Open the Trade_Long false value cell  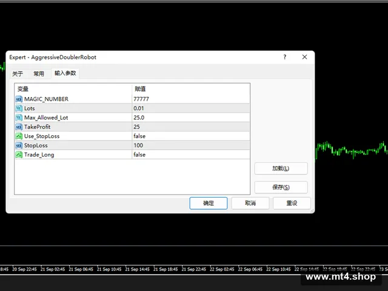[x=191, y=155]
